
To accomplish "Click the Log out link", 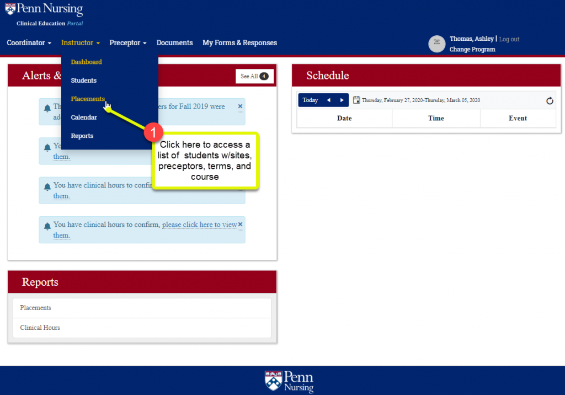I will point(509,39).
